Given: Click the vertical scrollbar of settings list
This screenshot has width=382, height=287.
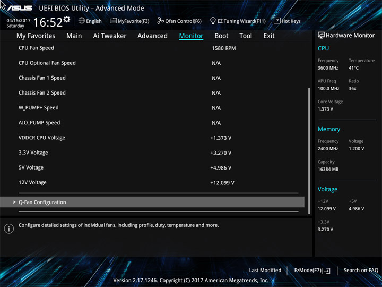Looking at the screenshot, I should pos(309,151).
